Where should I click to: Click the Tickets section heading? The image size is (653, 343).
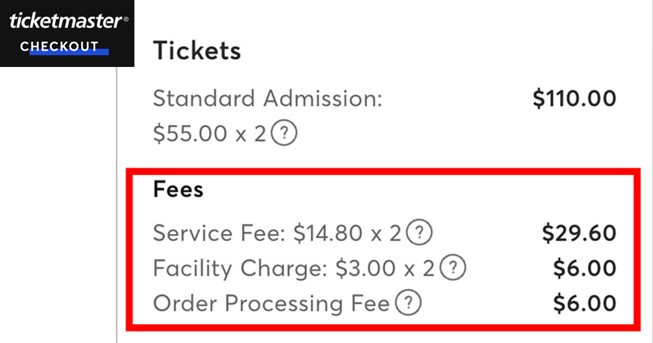pos(197,51)
